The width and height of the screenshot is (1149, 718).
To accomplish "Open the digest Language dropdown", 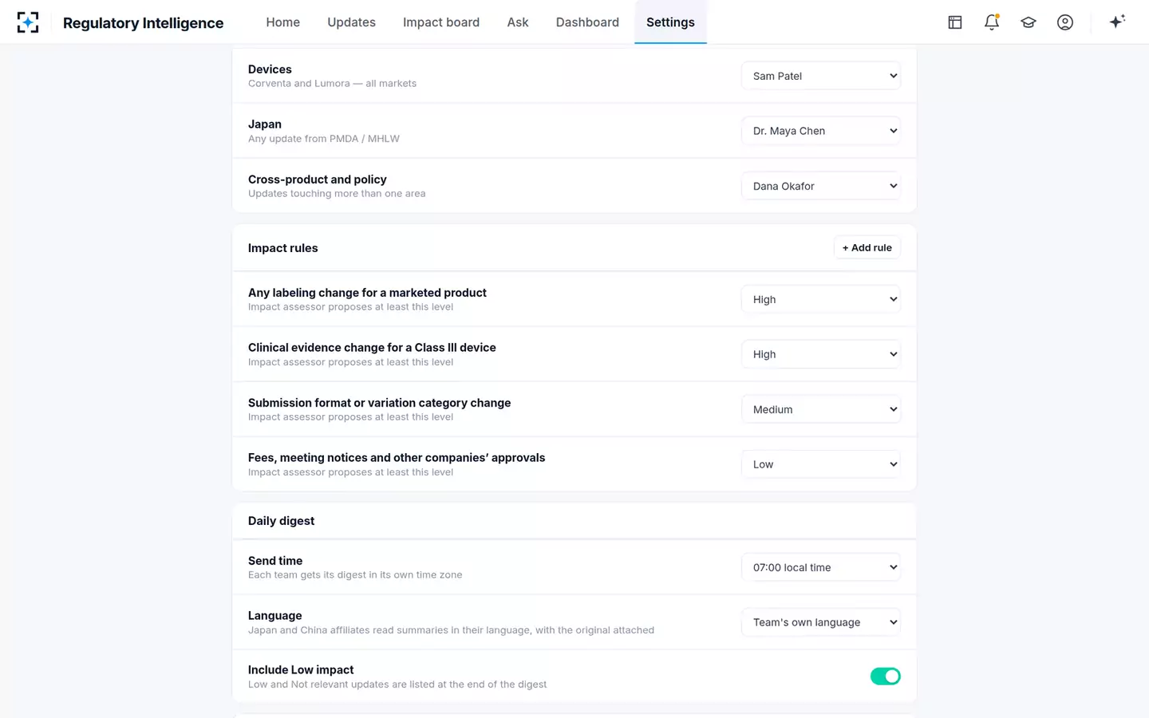I will [x=821, y=622].
